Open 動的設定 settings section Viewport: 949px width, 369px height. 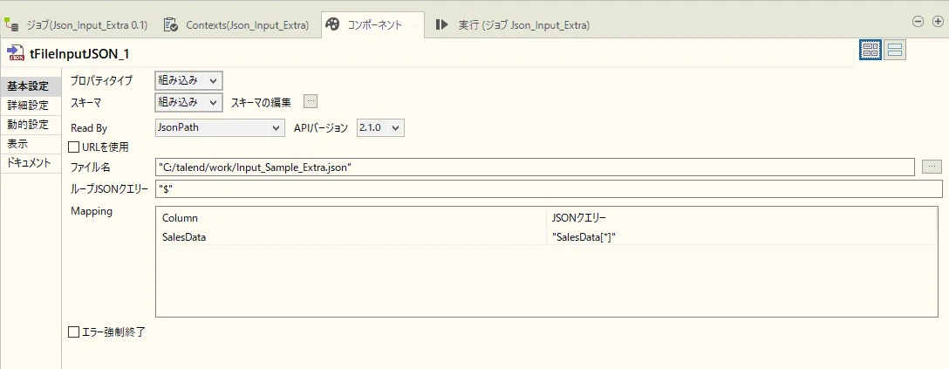point(31,125)
